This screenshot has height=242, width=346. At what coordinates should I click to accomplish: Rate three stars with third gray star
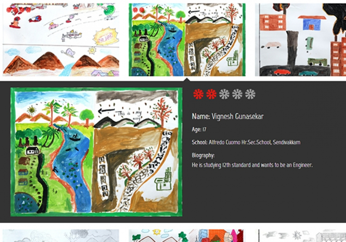pyautogui.click(x=224, y=94)
